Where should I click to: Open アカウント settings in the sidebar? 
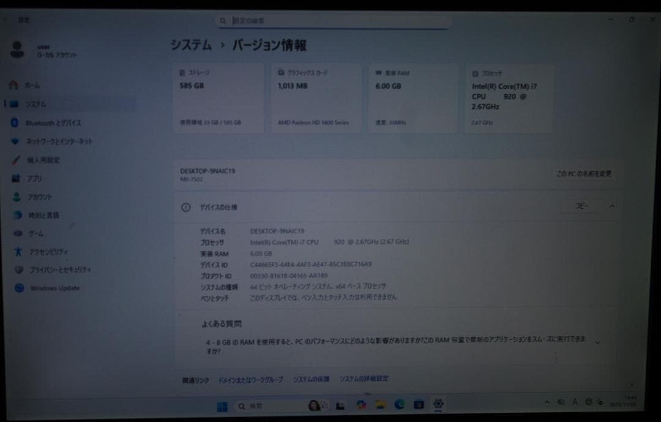tap(39, 197)
